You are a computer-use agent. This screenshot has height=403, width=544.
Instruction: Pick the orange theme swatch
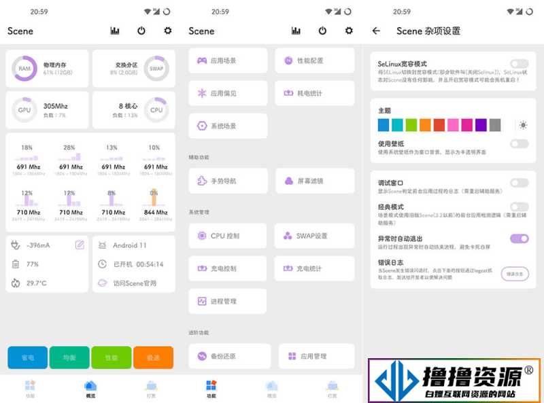(x=425, y=125)
